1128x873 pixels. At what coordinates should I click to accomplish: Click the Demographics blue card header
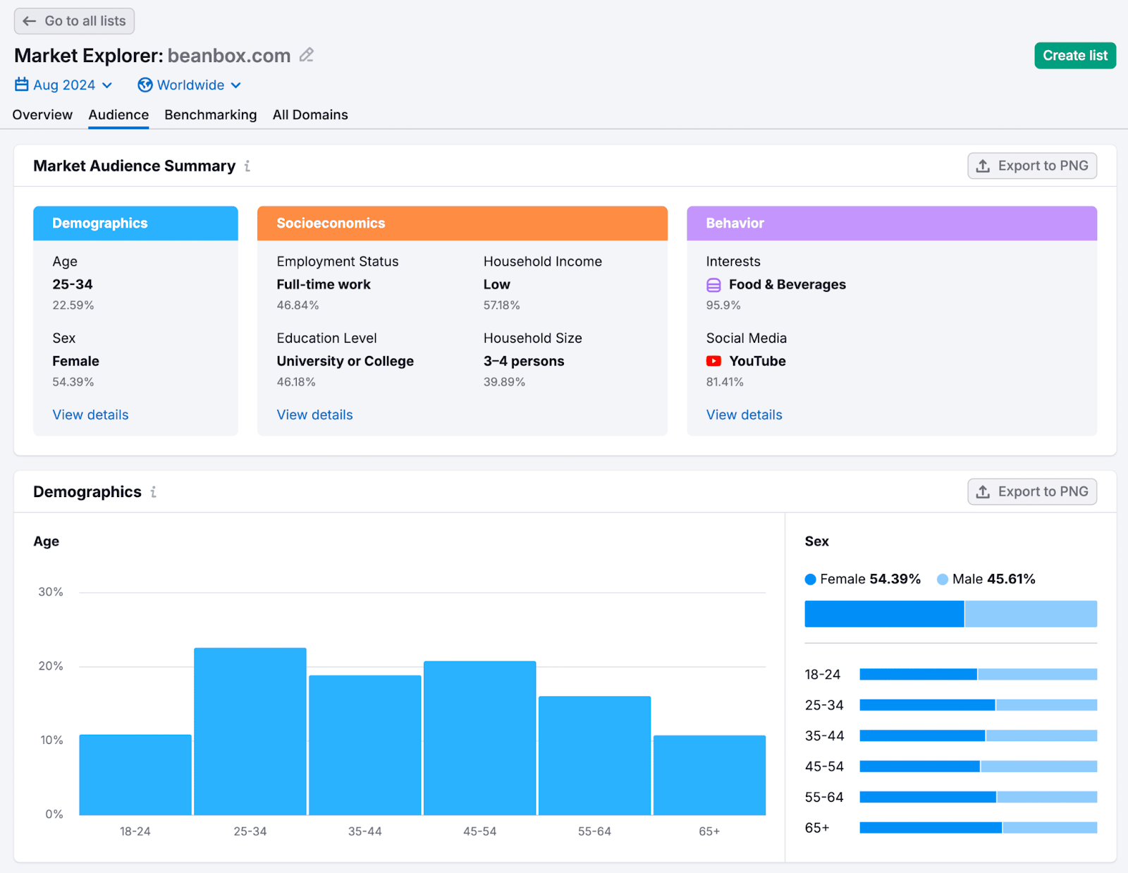pos(135,224)
